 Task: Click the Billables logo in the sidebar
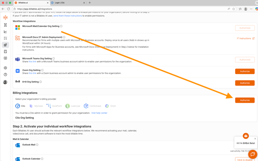5,18
